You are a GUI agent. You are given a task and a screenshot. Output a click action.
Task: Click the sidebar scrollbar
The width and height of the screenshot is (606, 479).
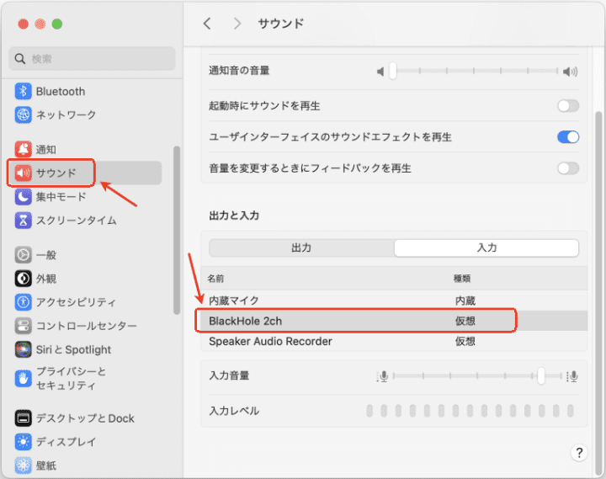coord(177,231)
